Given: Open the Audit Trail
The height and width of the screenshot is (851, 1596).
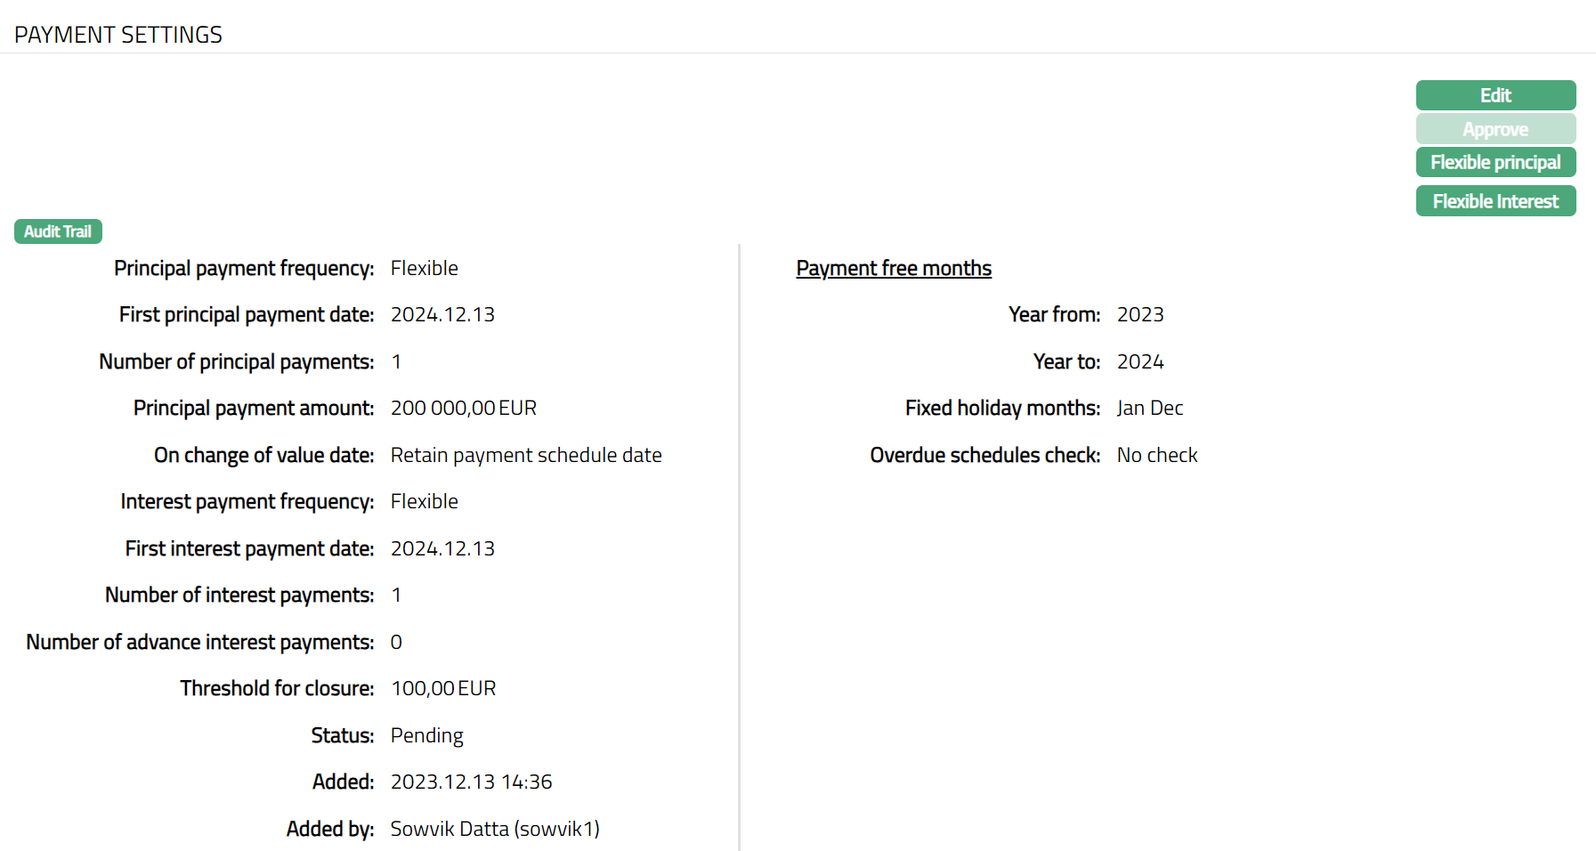Looking at the screenshot, I should [58, 231].
